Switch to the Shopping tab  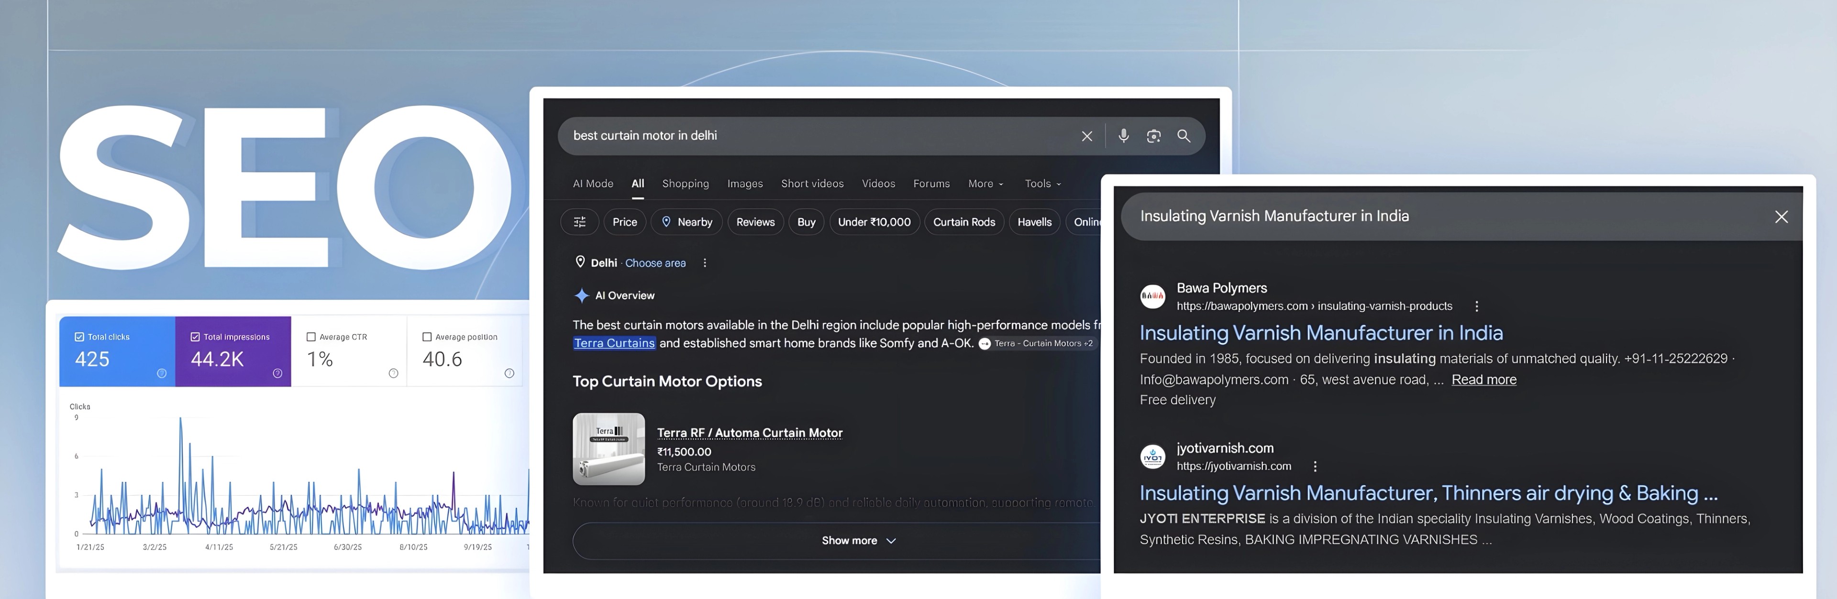pos(686,184)
